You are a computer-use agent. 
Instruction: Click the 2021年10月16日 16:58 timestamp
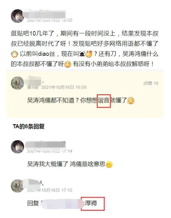[x=64, y=87]
